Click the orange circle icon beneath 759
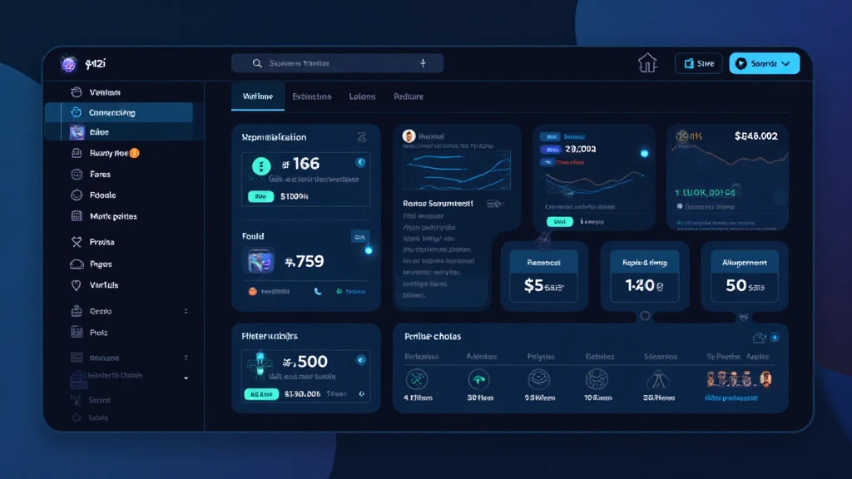 tap(253, 292)
